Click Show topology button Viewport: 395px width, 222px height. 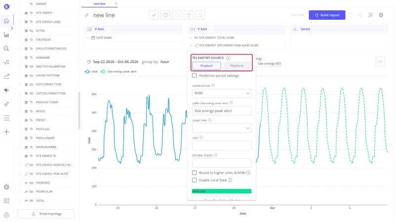pos(46,214)
